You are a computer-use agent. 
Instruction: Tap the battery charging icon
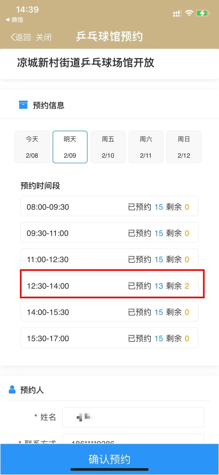(x=203, y=13)
